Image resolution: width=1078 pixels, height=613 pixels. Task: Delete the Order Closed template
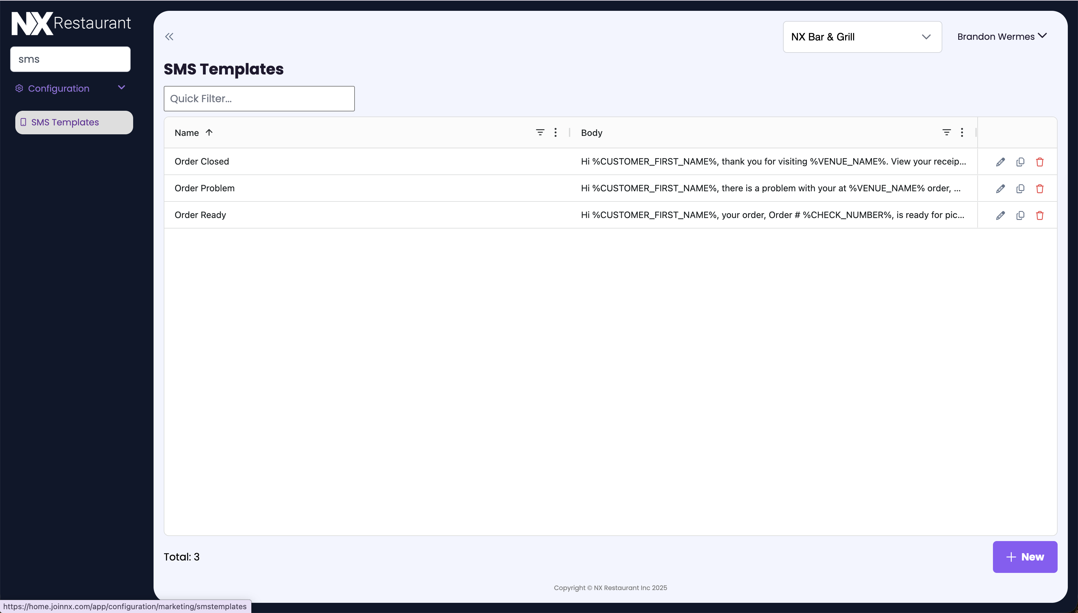1039,162
